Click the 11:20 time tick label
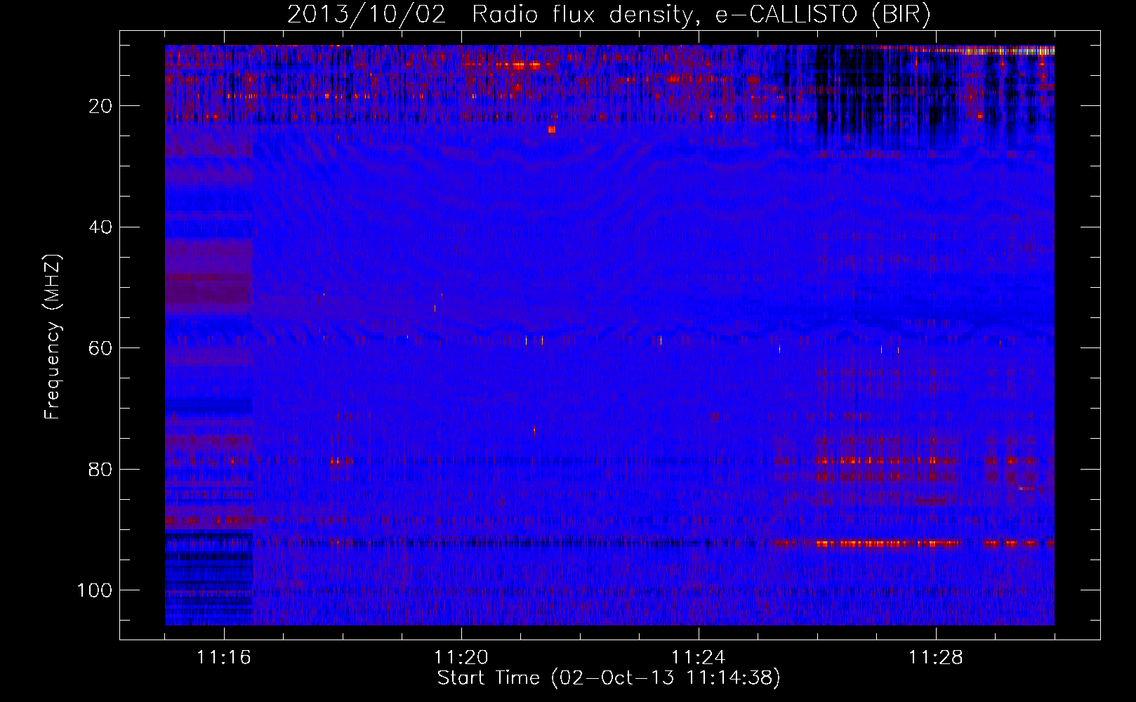The width and height of the screenshot is (1136, 702). [x=461, y=658]
